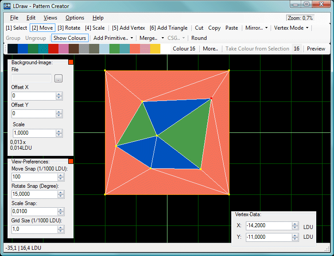334x256 pixels.
Task: Open the Options menu
Action: pyautogui.click(x=75, y=18)
